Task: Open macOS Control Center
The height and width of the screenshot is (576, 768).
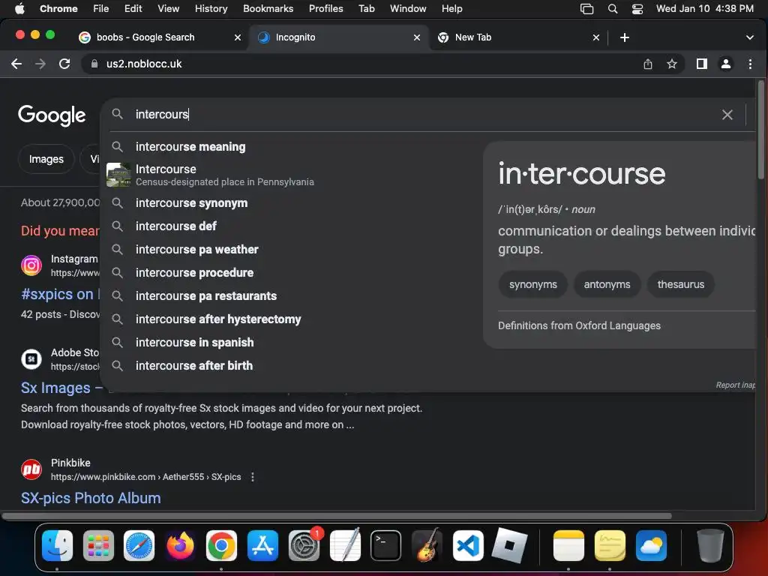Action: point(637,8)
